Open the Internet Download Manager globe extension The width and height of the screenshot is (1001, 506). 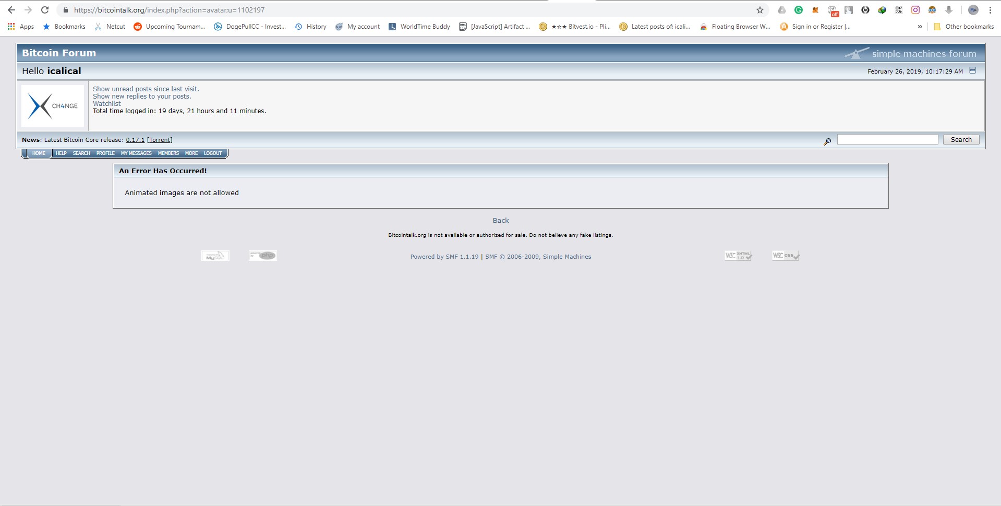coord(882,10)
